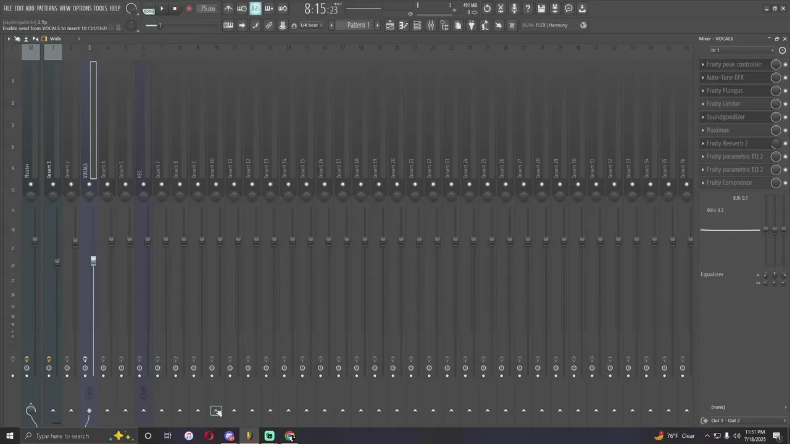Image resolution: width=790 pixels, height=444 pixels.
Task: Open the plugin picker plug icon
Action: (x=472, y=25)
